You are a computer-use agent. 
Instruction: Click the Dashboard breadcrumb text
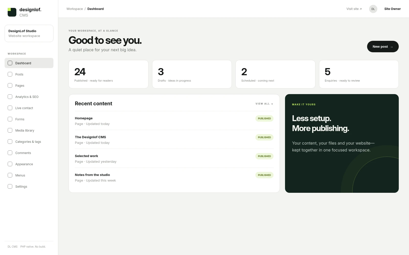tap(96, 9)
